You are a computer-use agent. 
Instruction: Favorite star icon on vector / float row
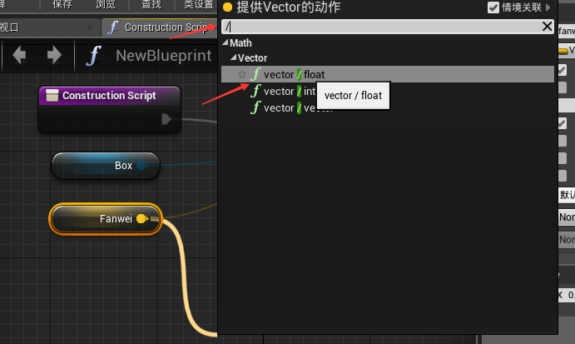pyautogui.click(x=241, y=74)
